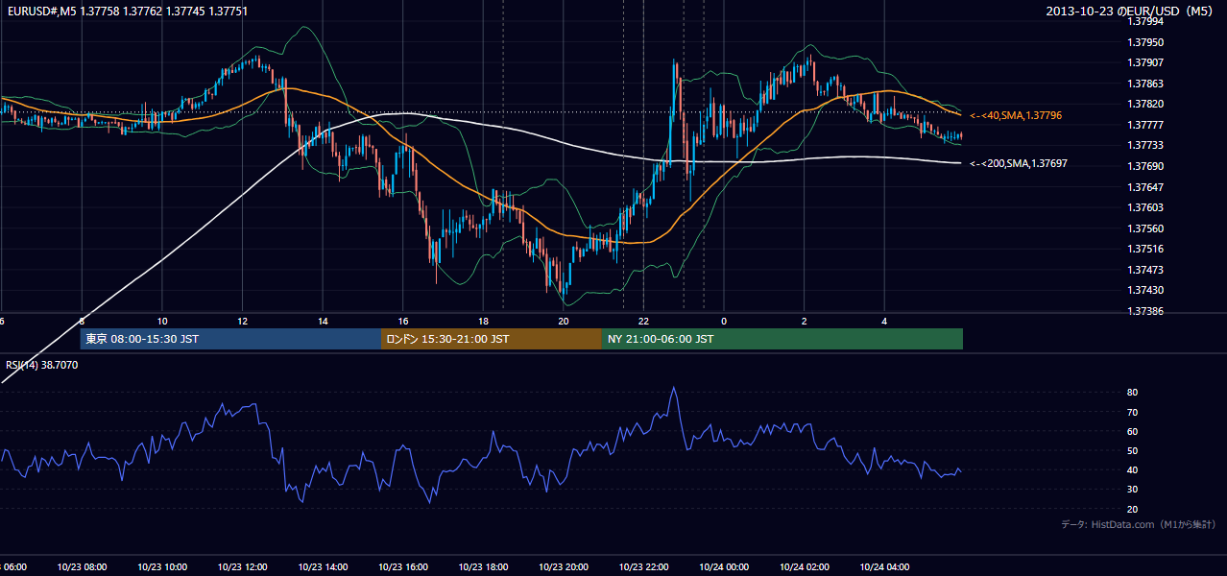
Task: Click hour label 14 on price chart axis
Action: pos(323,321)
